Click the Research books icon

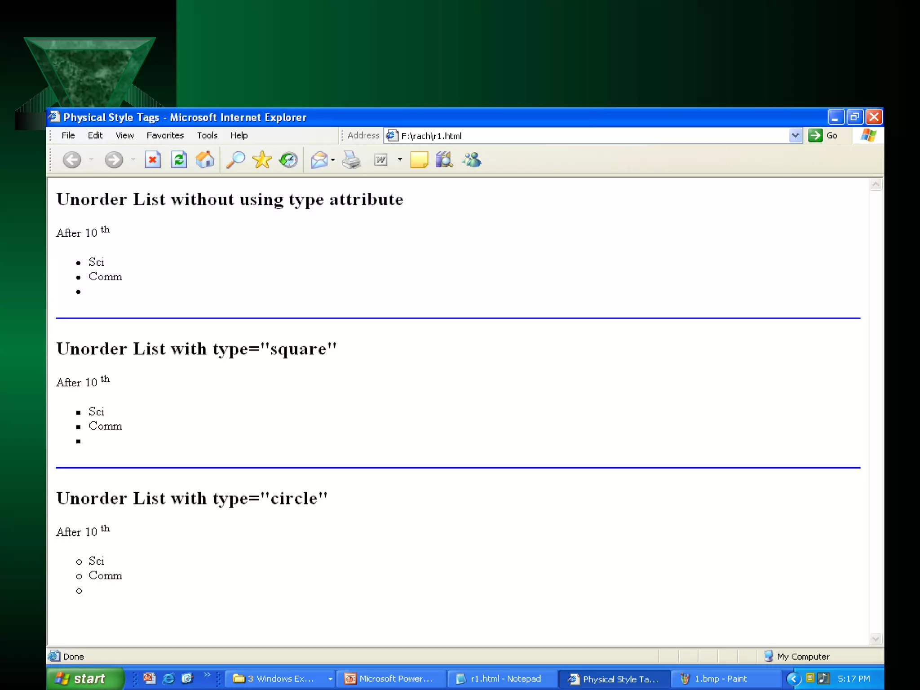click(x=444, y=160)
